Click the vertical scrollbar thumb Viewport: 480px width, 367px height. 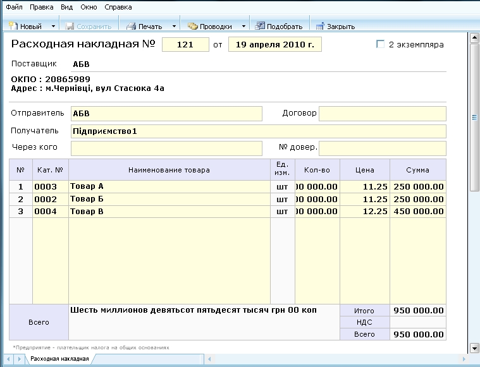474,117
